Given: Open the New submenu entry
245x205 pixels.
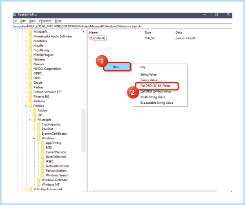Looking at the screenshot, I should click(117, 67).
